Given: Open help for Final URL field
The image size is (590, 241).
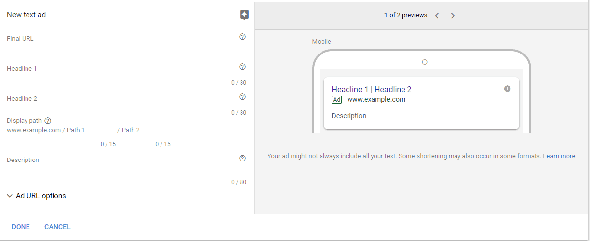Looking at the screenshot, I should 242,37.
